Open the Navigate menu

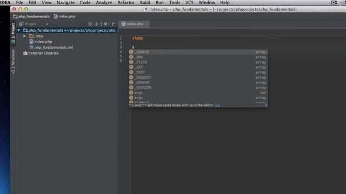pos(65,3)
